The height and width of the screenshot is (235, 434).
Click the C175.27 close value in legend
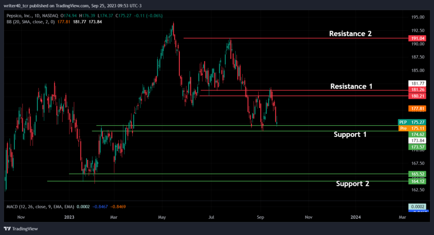coord(123,16)
